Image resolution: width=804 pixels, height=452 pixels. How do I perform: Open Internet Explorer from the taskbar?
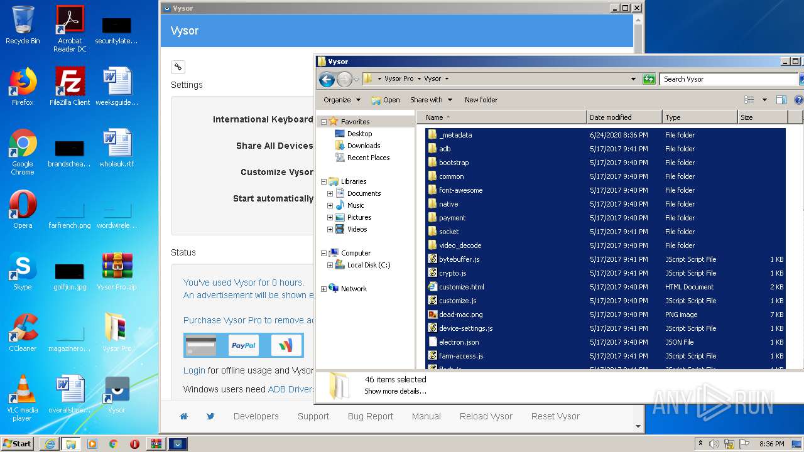pyautogui.click(x=50, y=444)
